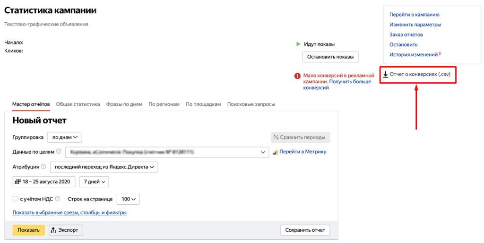Click the help icon next to Атрибуция
The height and width of the screenshot is (243, 484).
[43, 167]
